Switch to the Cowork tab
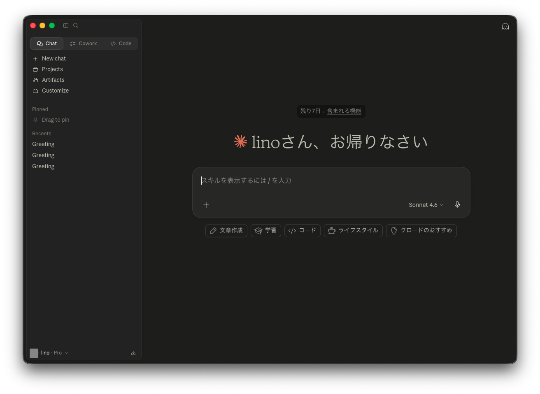Screen dimensions: 540x394 tap(84, 44)
